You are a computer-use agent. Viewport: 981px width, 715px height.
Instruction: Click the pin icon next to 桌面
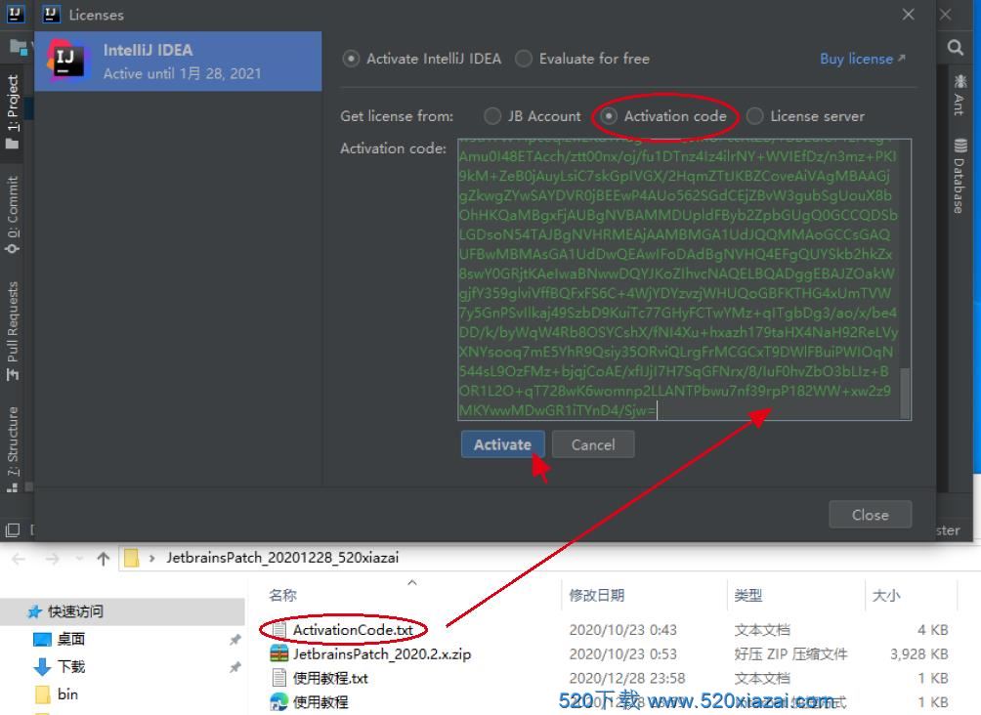click(235, 640)
